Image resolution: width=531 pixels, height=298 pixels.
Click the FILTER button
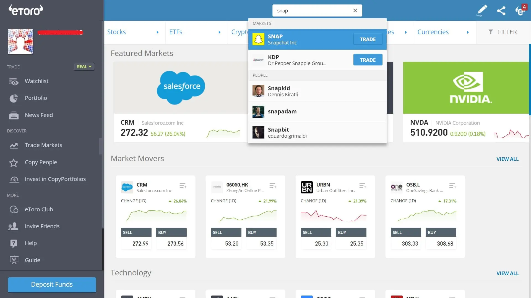click(503, 32)
